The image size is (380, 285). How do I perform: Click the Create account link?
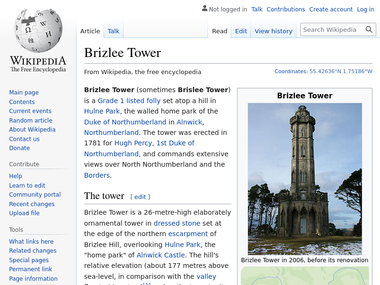tap(331, 9)
